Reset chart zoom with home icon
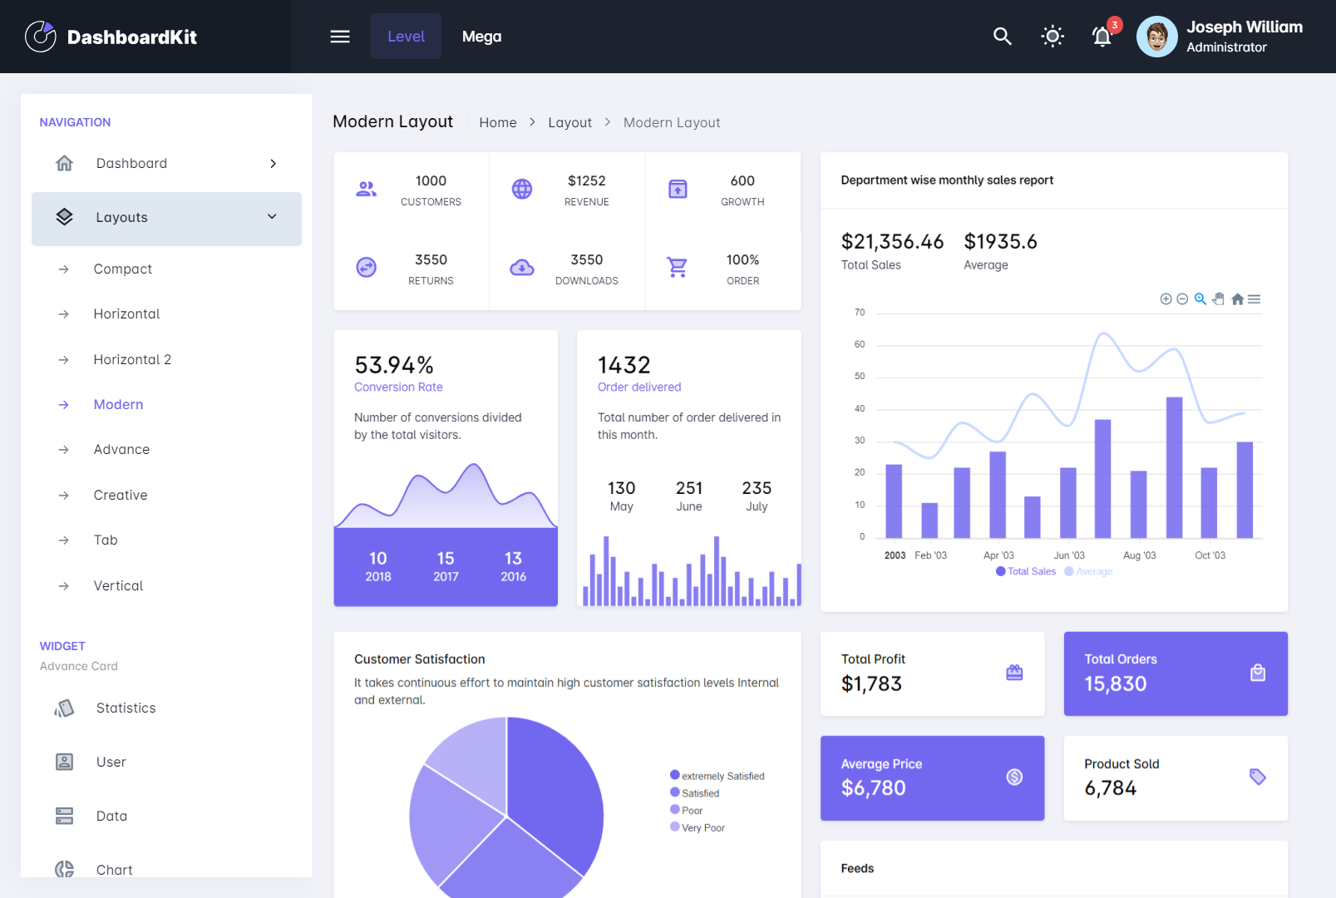 pyautogui.click(x=1237, y=299)
